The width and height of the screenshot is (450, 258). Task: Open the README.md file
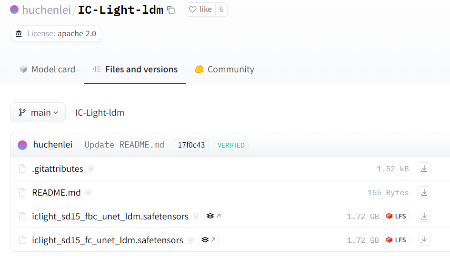click(56, 193)
